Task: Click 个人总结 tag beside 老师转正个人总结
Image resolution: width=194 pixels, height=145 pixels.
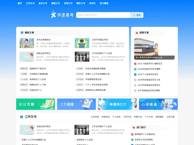Action: point(24,79)
